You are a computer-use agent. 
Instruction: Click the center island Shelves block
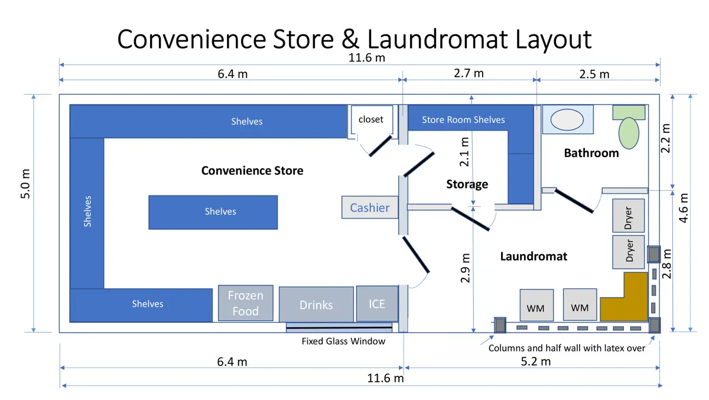pyautogui.click(x=213, y=212)
